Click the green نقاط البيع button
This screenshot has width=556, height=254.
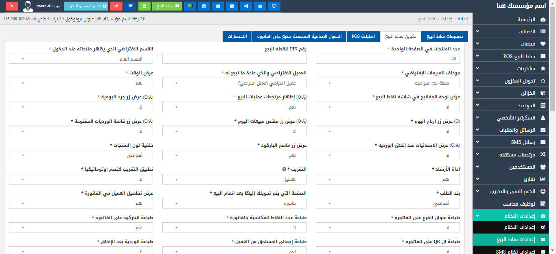coord(167,6)
